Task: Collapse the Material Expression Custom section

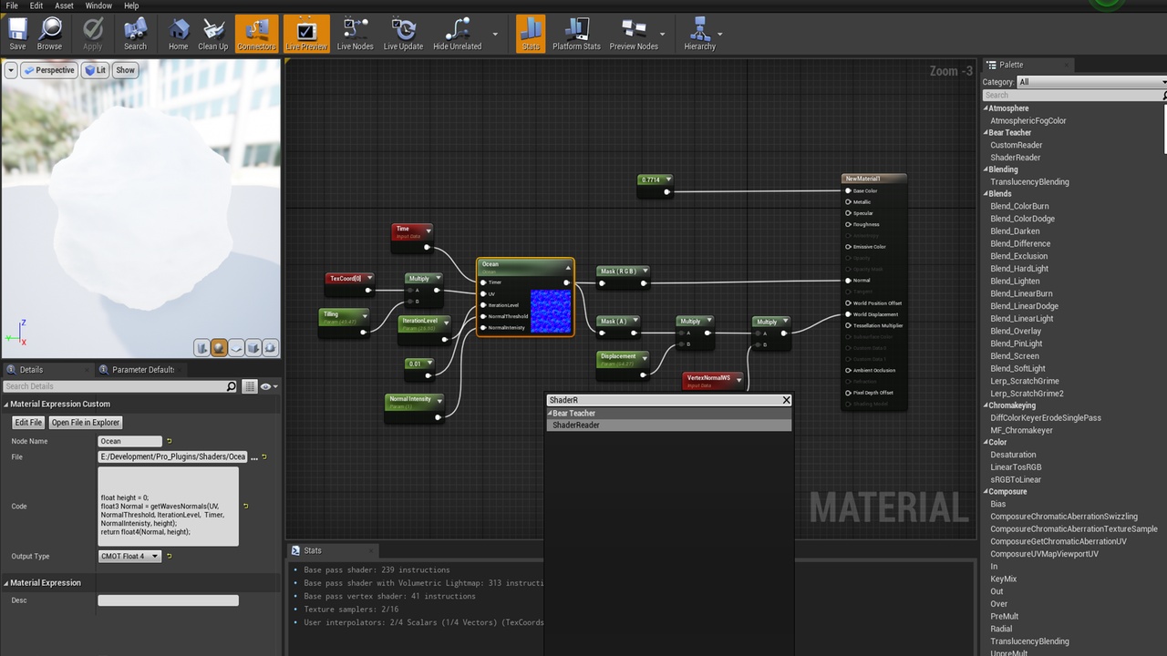Action: click(x=5, y=405)
